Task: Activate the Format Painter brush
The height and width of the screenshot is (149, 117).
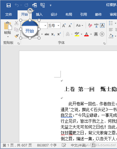Action: pyautogui.click(x=16, y=36)
